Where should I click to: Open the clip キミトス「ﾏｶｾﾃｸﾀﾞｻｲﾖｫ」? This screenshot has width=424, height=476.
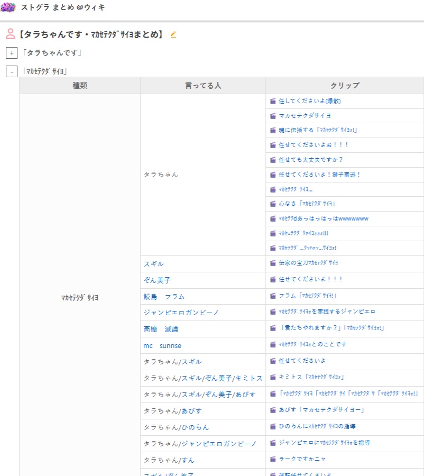(311, 377)
